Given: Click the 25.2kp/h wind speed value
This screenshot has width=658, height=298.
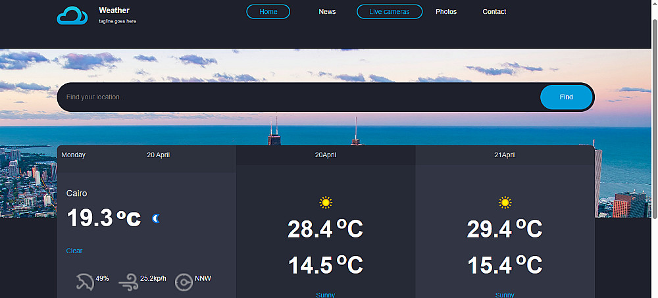Looking at the screenshot, I should click(x=153, y=278).
